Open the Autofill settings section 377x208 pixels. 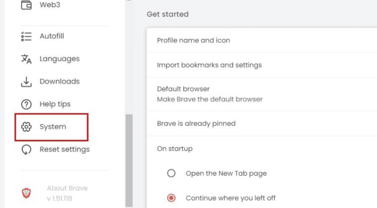pyautogui.click(x=51, y=36)
